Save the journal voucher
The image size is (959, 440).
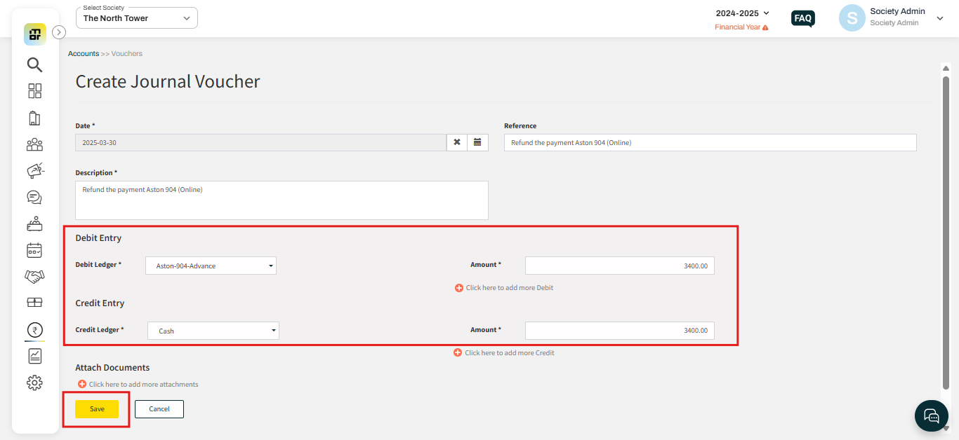(97, 409)
